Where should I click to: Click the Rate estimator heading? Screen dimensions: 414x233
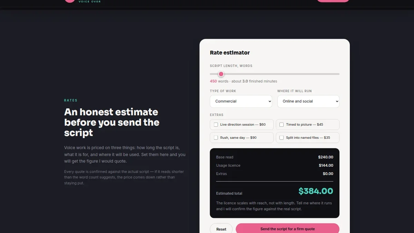pos(230,53)
